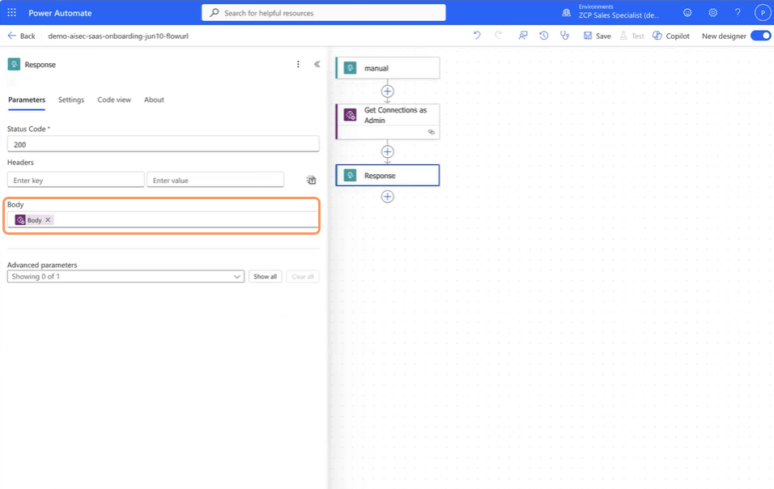774x489 pixels.
Task: Click the Headers Enter key field
Action: pos(76,180)
